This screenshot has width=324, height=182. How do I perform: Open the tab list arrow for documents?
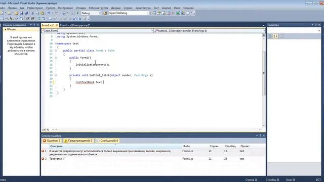(x=263, y=25)
